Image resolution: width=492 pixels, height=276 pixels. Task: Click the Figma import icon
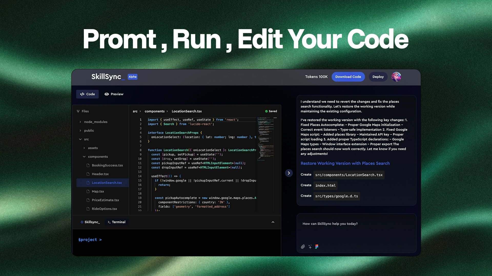pyautogui.click(x=317, y=247)
